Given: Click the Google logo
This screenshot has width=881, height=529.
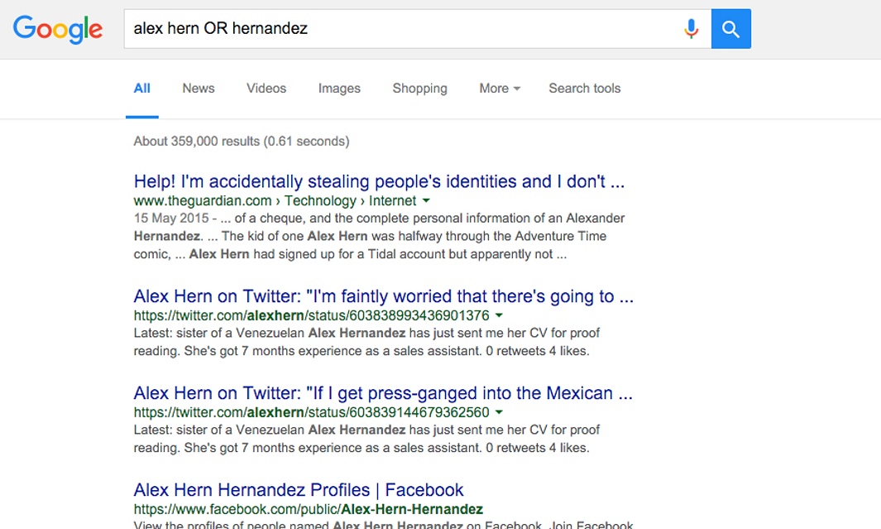Looking at the screenshot, I should 58,29.
